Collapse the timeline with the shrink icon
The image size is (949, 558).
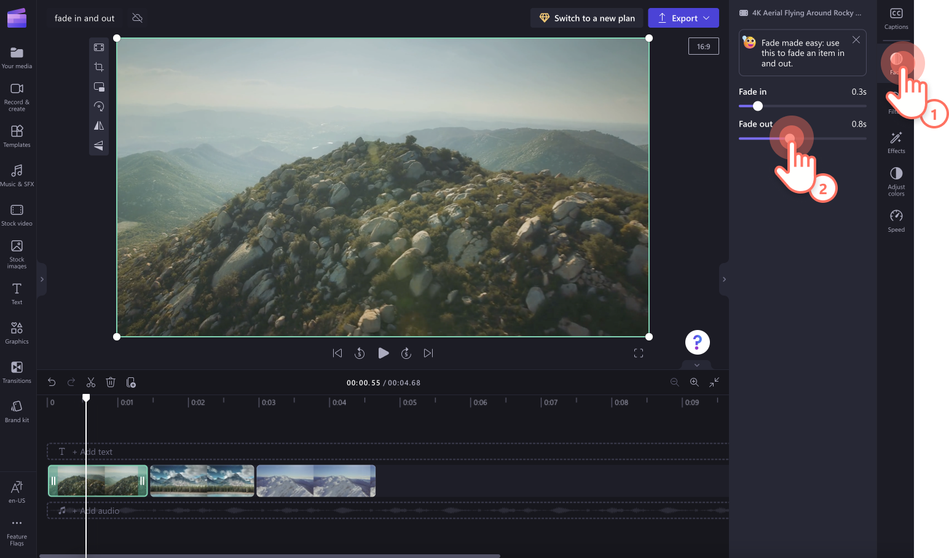tap(714, 382)
